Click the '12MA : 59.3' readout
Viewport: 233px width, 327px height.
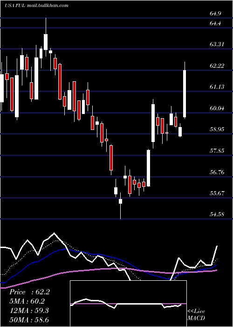click(x=29, y=311)
